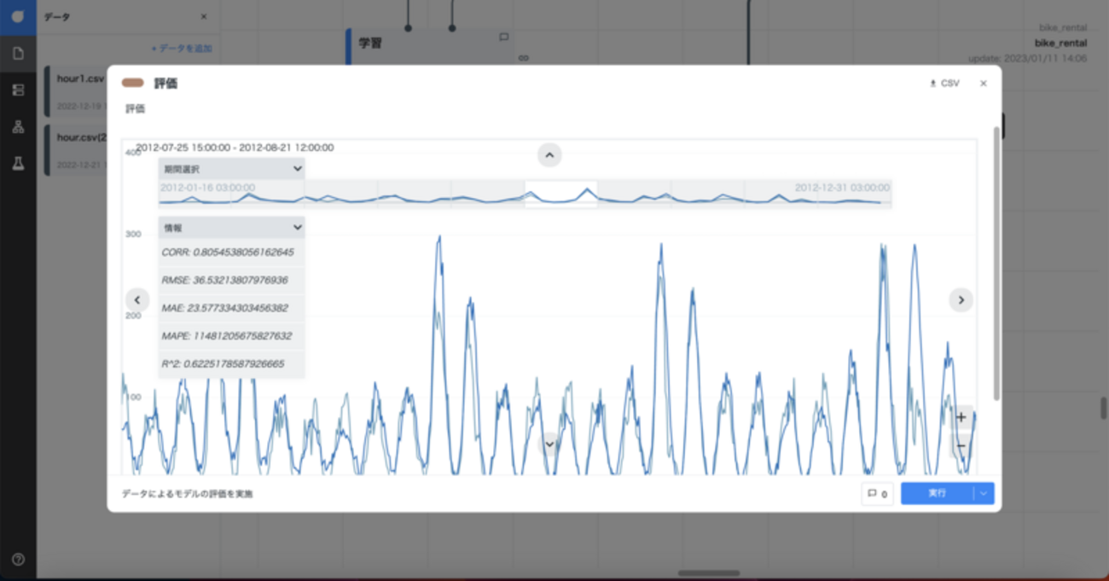Select hour.csv(2 data entry
The image size is (1109, 581).
pyautogui.click(x=77, y=150)
